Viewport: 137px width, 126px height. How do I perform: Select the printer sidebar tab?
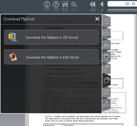click(106, 57)
